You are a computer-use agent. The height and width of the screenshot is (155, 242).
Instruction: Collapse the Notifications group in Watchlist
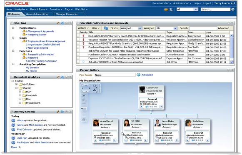[x=13, y=28]
